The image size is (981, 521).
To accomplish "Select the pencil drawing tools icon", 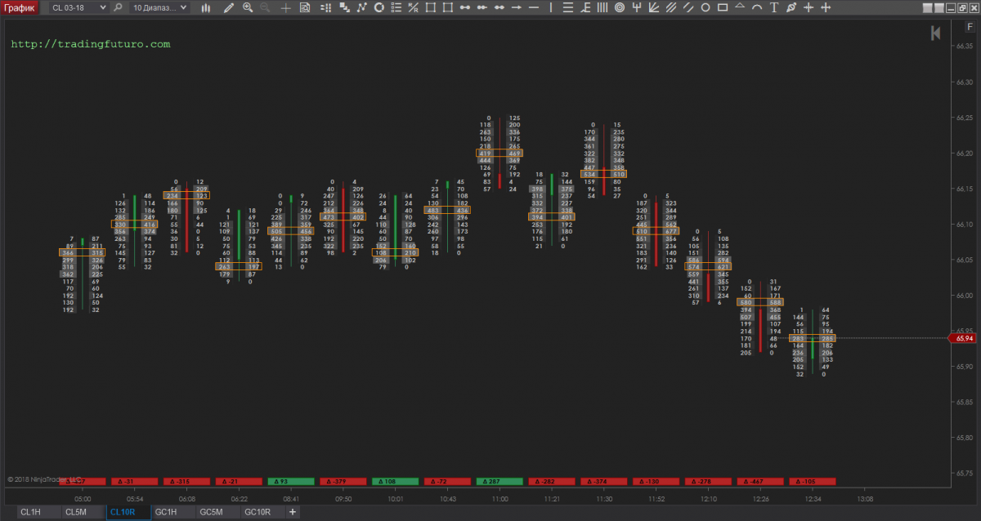I will (x=228, y=7).
